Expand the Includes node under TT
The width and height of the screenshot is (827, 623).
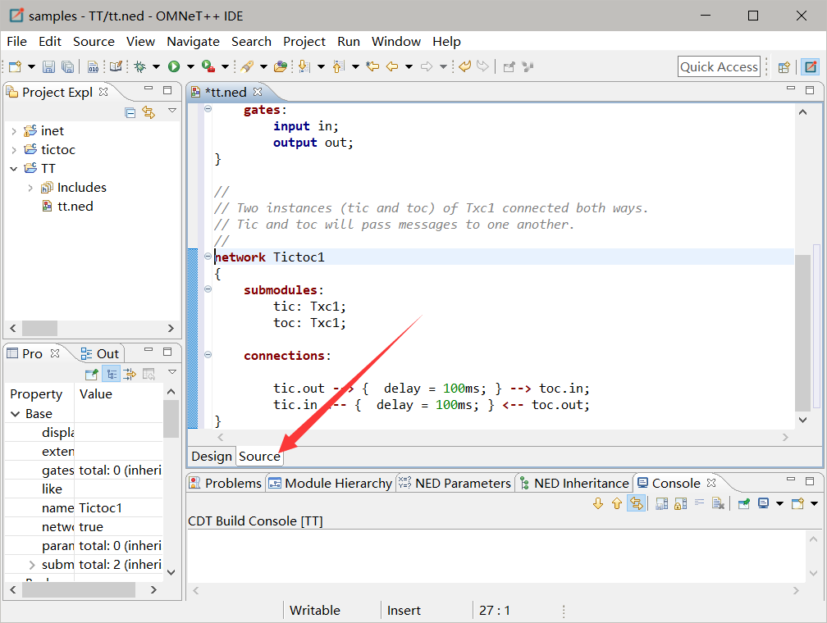(30, 188)
